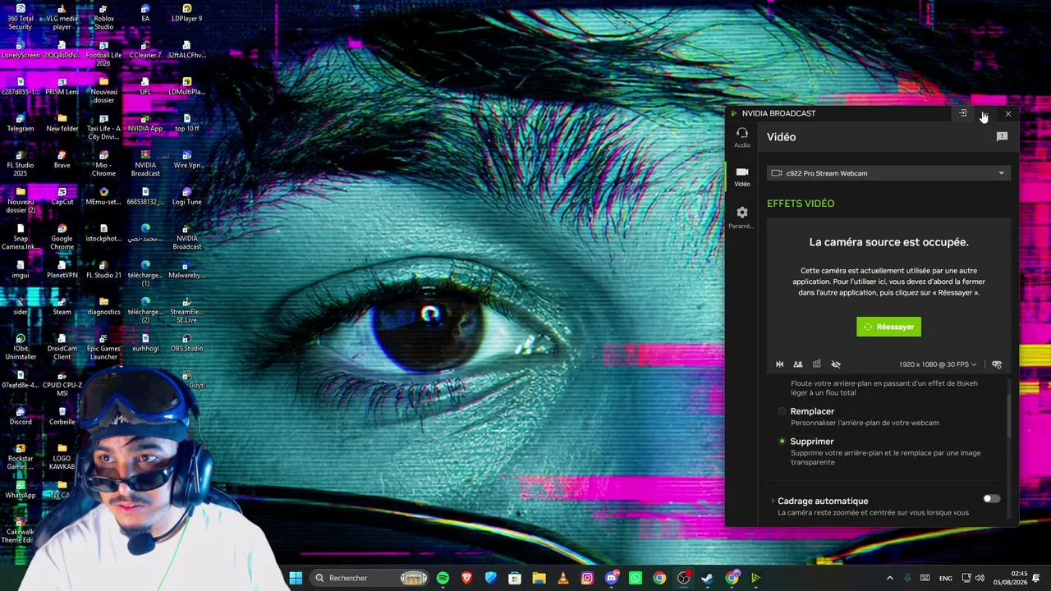
Task: Hide the preview with the crossed-eye icon
Action: [x=836, y=364]
